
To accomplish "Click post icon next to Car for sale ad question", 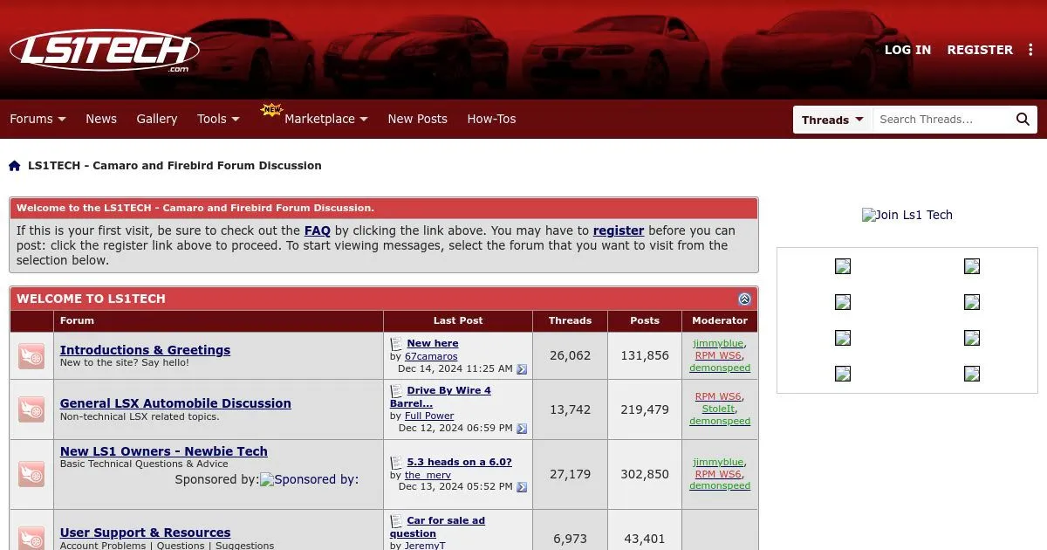I will coord(396,521).
